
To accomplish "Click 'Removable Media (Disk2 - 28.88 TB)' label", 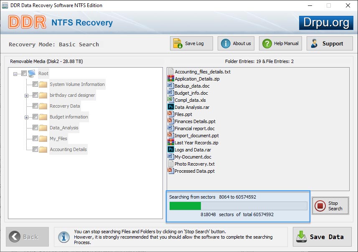I will tap(46, 61).
